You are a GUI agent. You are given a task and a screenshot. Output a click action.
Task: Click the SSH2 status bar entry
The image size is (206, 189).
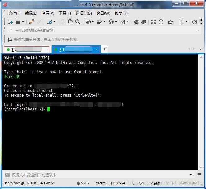(x=83, y=183)
